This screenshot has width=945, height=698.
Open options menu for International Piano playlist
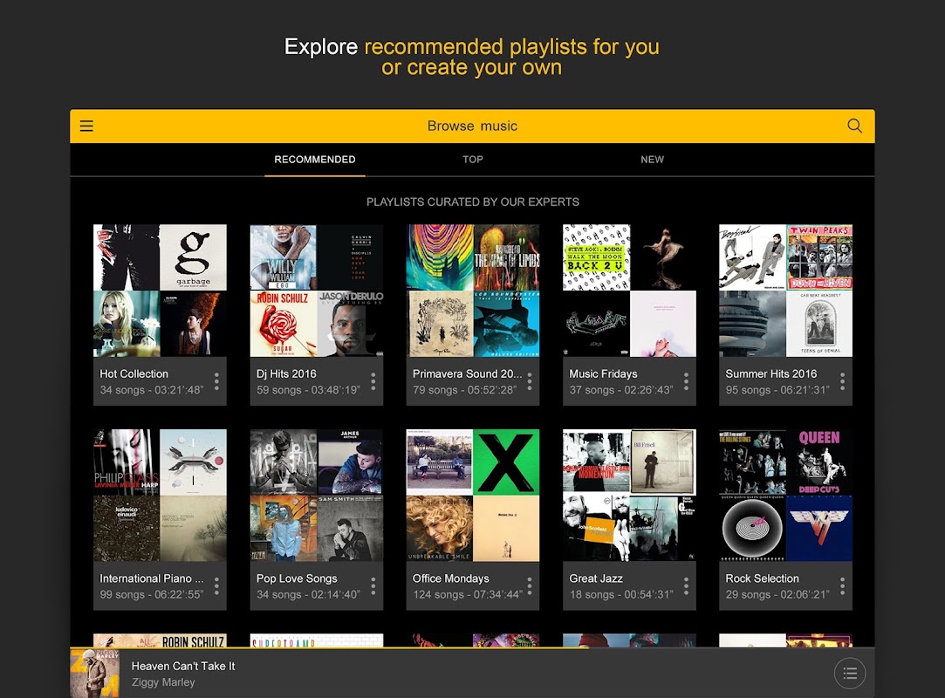click(x=216, y=586)
